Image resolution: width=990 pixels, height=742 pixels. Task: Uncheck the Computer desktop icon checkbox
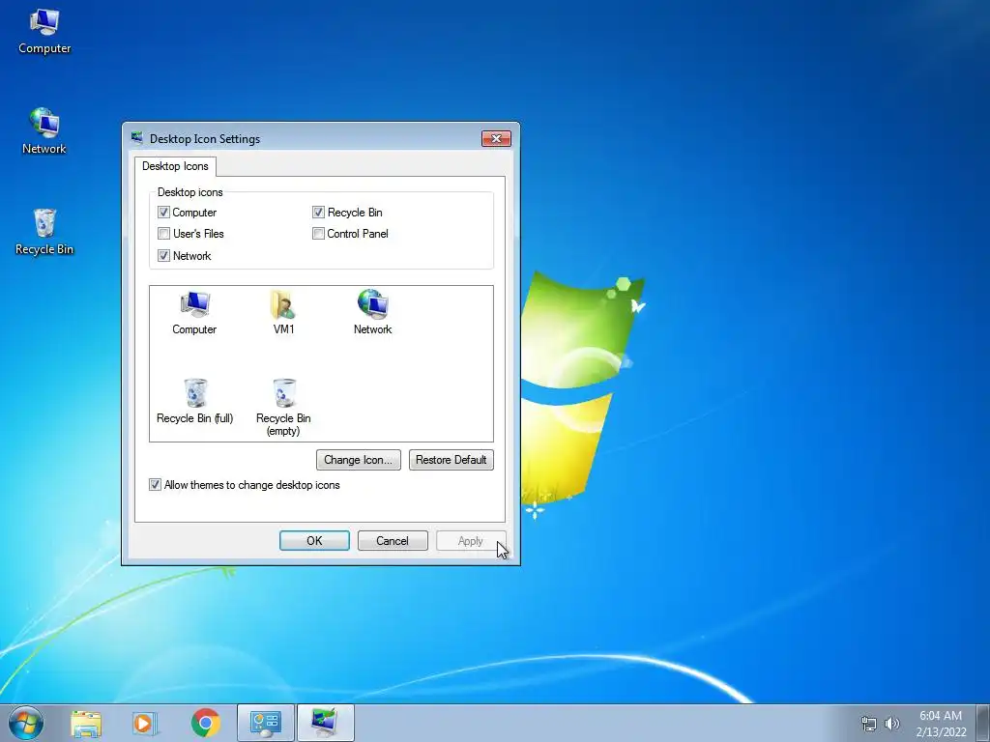click(163, 212)
